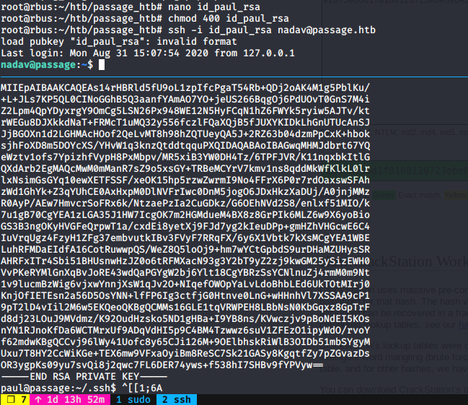Click the uptime arrow in status bar
Screen dimensions: 468x405
click(36, 399)
